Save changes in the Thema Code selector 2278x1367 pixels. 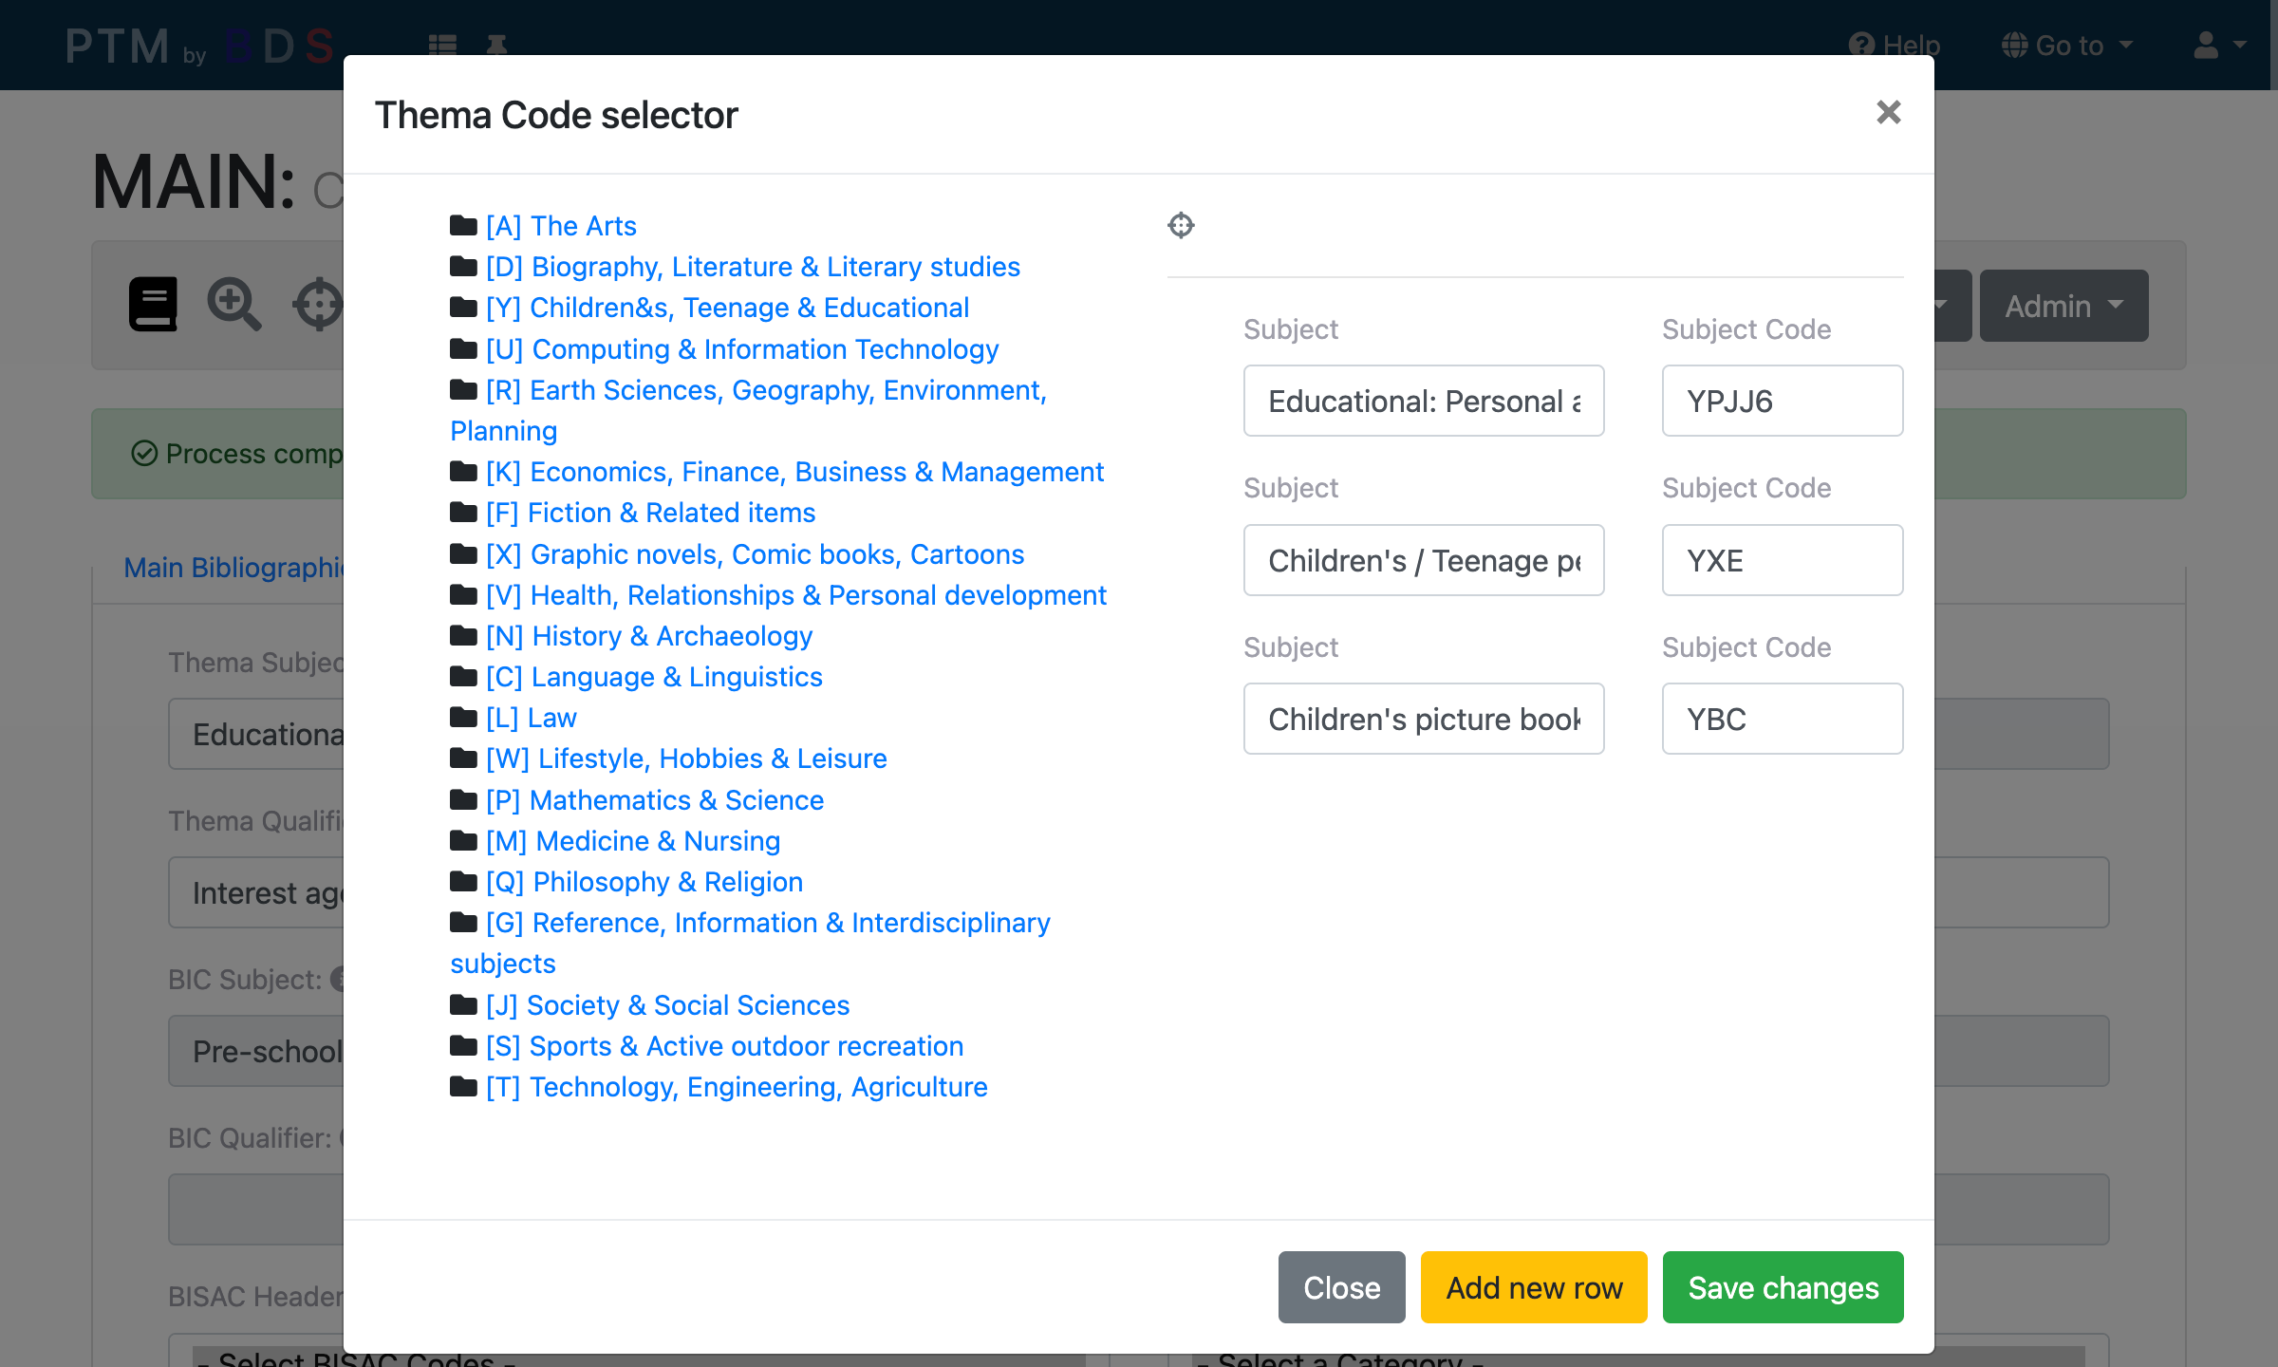pos(1783,1287)
